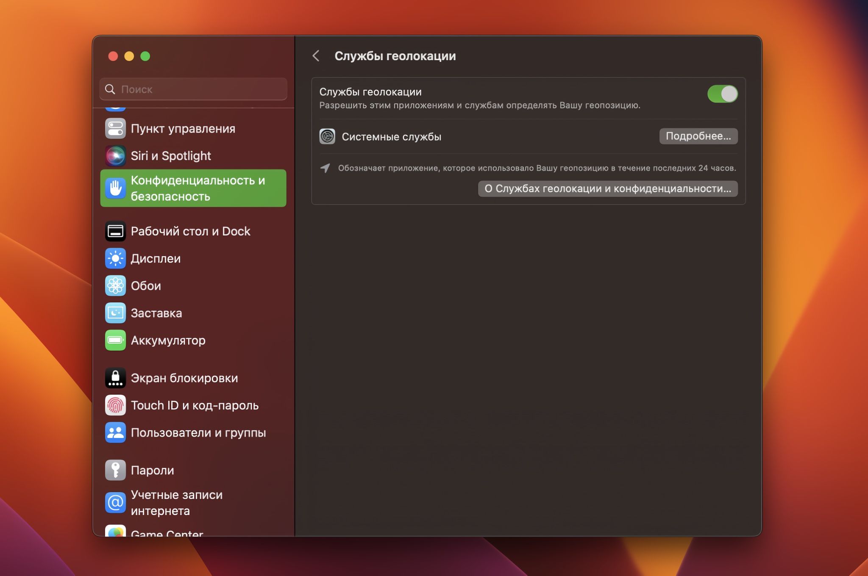Go back using the chevron arrow
868x576 pixels.
316,56
